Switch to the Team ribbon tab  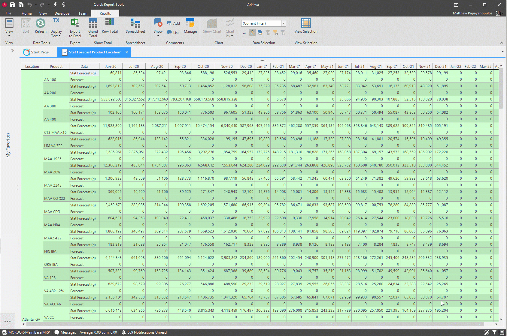pyautogui.click(x=83, y=13)
